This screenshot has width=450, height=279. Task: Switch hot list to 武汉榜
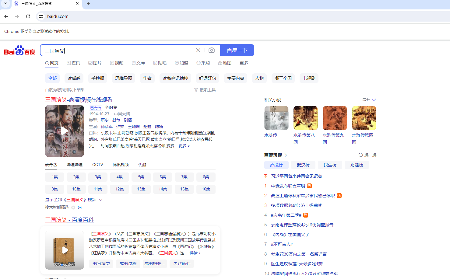(x=303, y=165)
